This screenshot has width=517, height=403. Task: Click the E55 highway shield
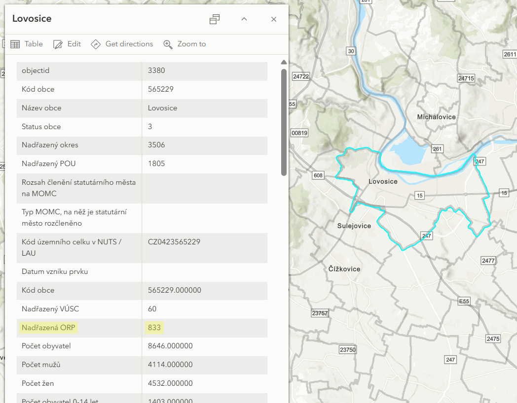464,301
